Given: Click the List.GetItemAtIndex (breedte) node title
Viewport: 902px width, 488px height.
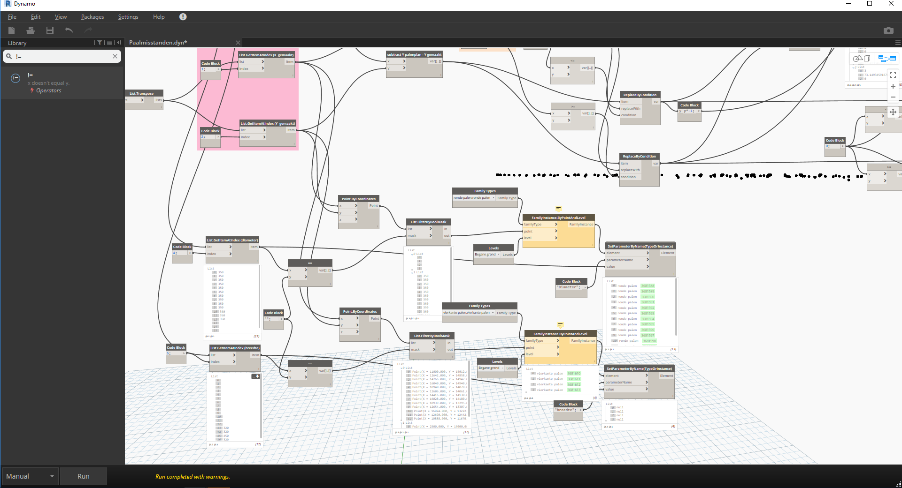Looking at the screenshot, I should coord(235,348).
